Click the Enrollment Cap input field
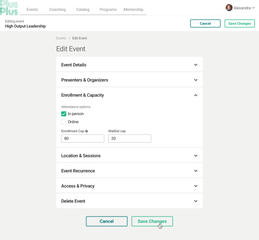 (83, 139)
